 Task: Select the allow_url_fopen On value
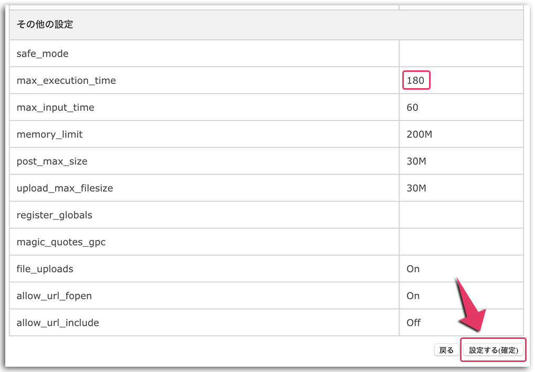413,295
